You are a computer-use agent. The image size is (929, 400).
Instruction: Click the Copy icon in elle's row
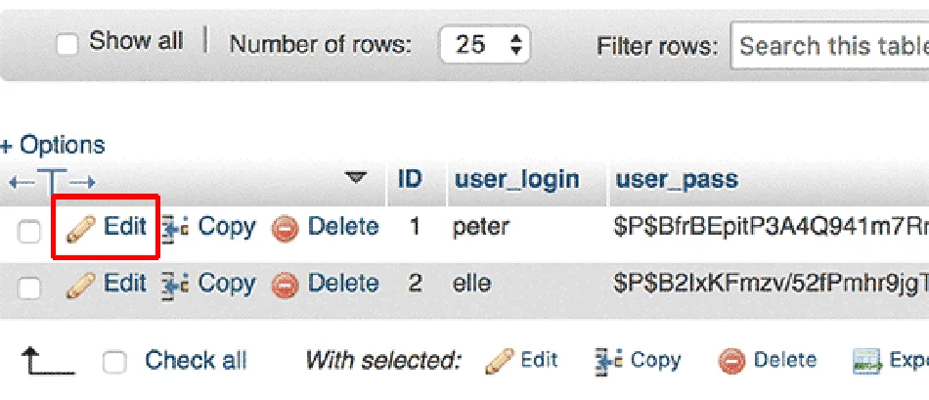174,286
